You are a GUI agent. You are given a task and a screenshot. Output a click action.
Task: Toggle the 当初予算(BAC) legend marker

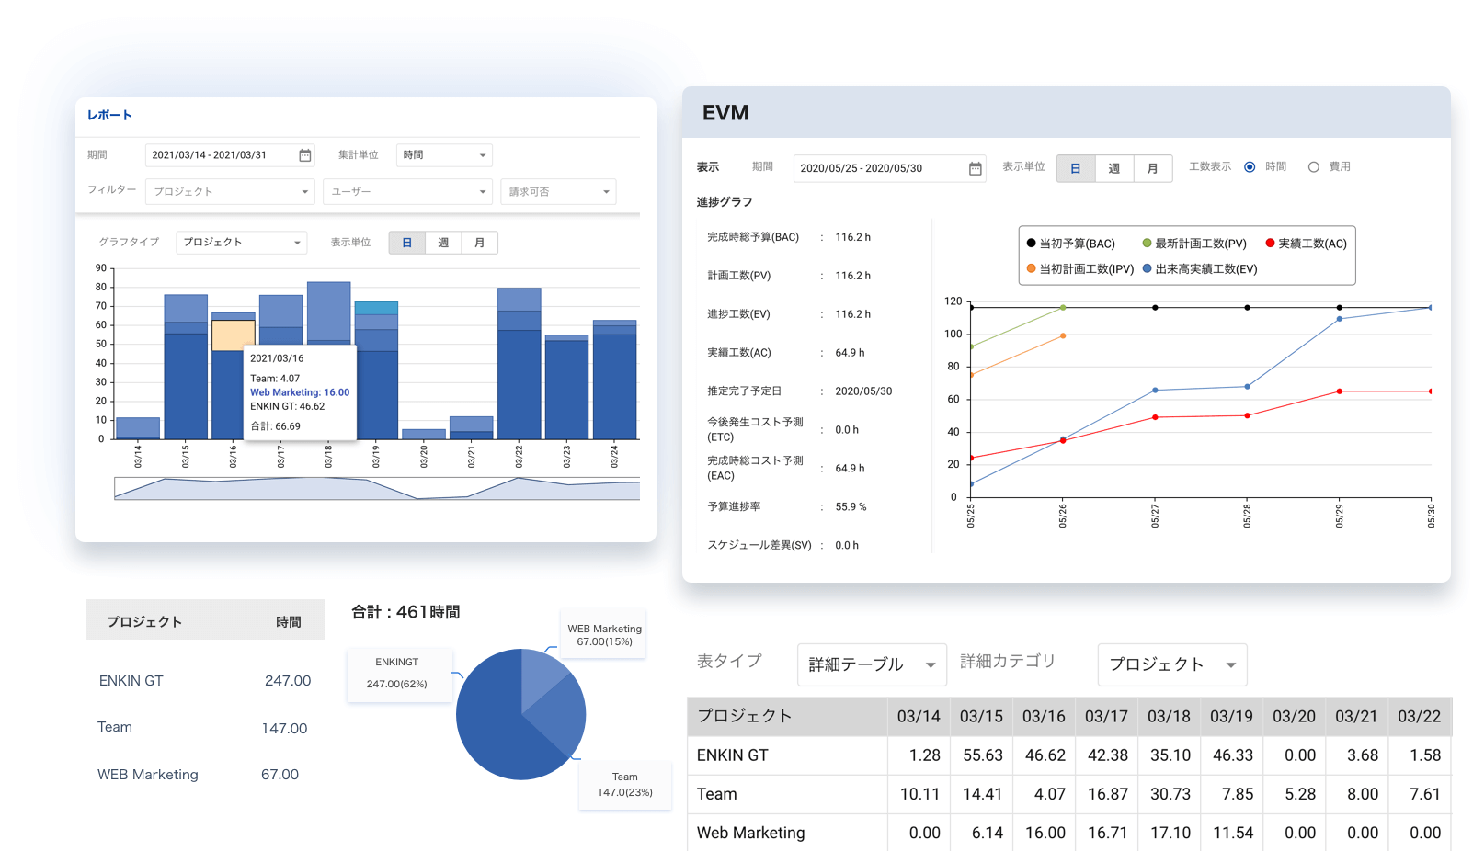(1032, 244)
